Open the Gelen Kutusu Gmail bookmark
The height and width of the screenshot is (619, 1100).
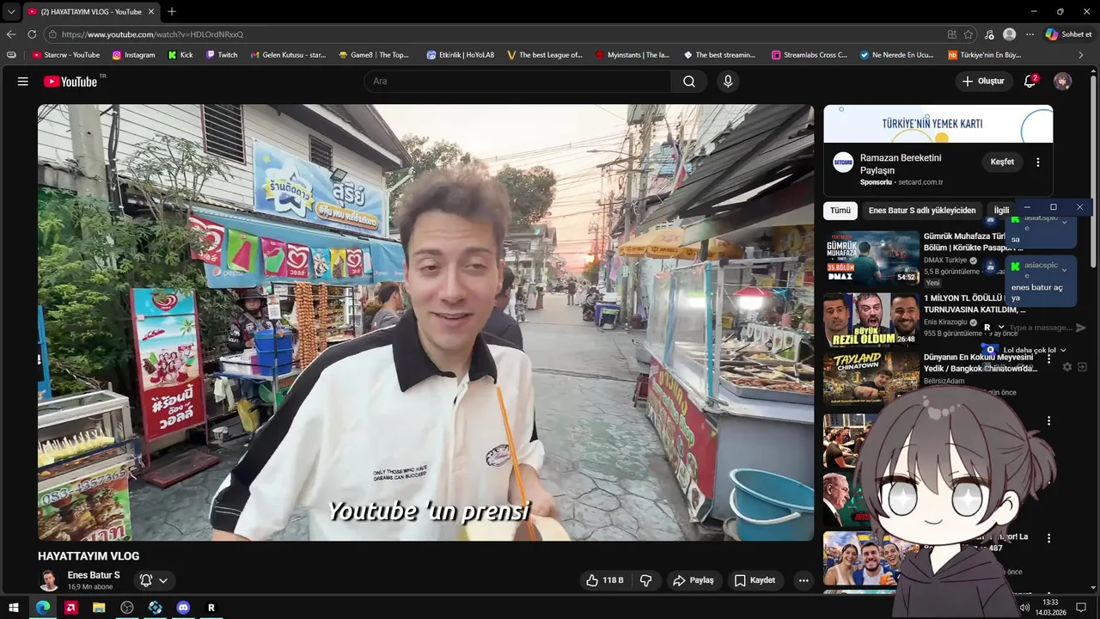pyautogui.click(x=288, y=55)
